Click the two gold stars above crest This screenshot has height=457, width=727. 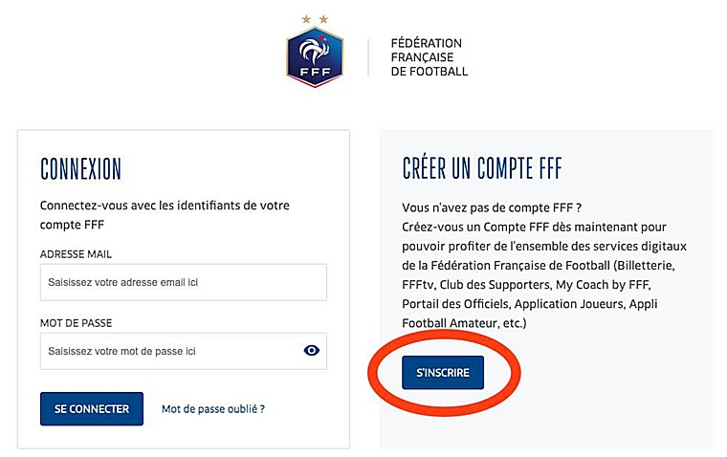click(x=315, y=19)
